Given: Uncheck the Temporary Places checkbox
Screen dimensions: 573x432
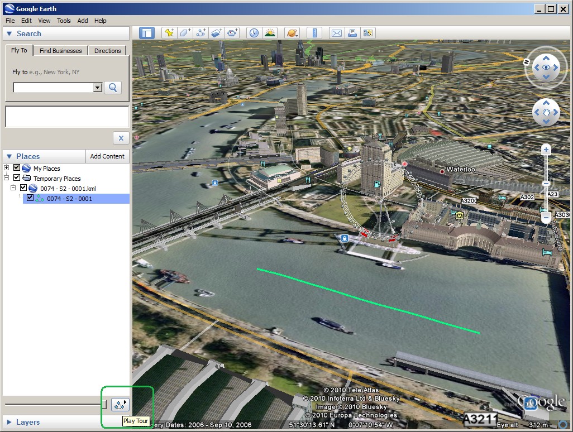Looking at the screenshot, I should point(17,178).
